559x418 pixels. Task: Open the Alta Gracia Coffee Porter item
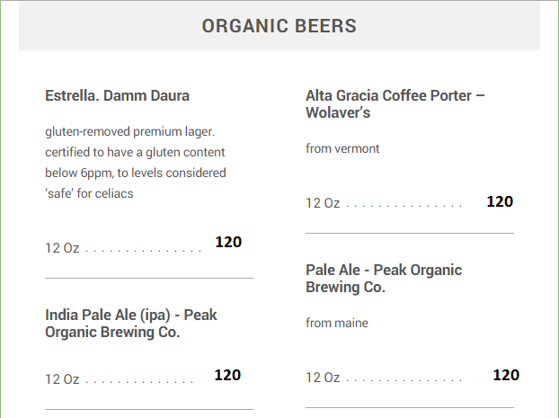tap(395, 103)
